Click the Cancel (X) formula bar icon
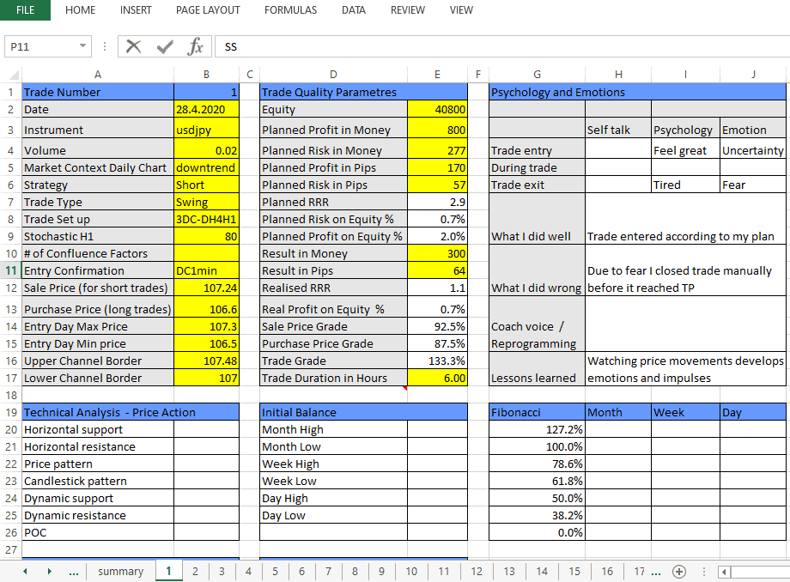Viewport: 790px width, 582px height. click(x=133, y=46)
